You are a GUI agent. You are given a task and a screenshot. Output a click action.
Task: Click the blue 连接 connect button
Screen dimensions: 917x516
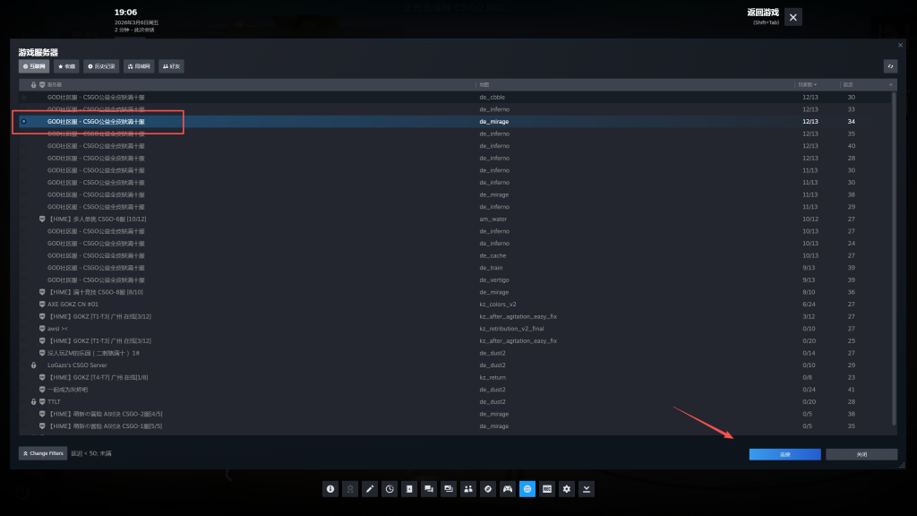784,454
